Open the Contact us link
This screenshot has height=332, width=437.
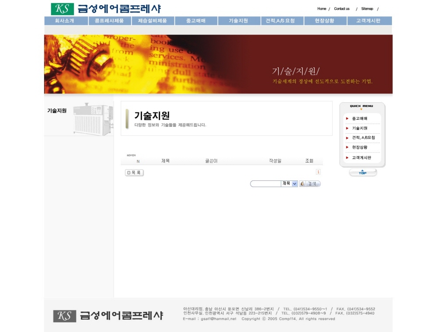click(342, 9)
